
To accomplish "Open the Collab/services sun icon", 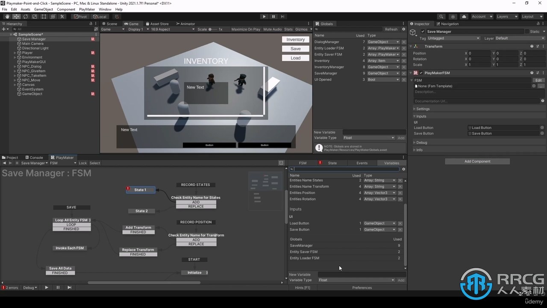I will (x=453, y=17).
